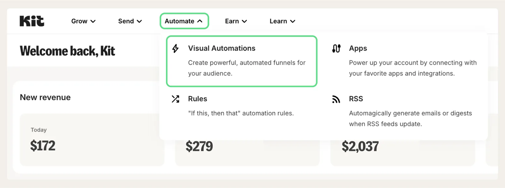Select the Today $172 revenue card
Image resolution: width=505 pixels, height=188 pixels.
pyautogui.click(x=92, y=140)
